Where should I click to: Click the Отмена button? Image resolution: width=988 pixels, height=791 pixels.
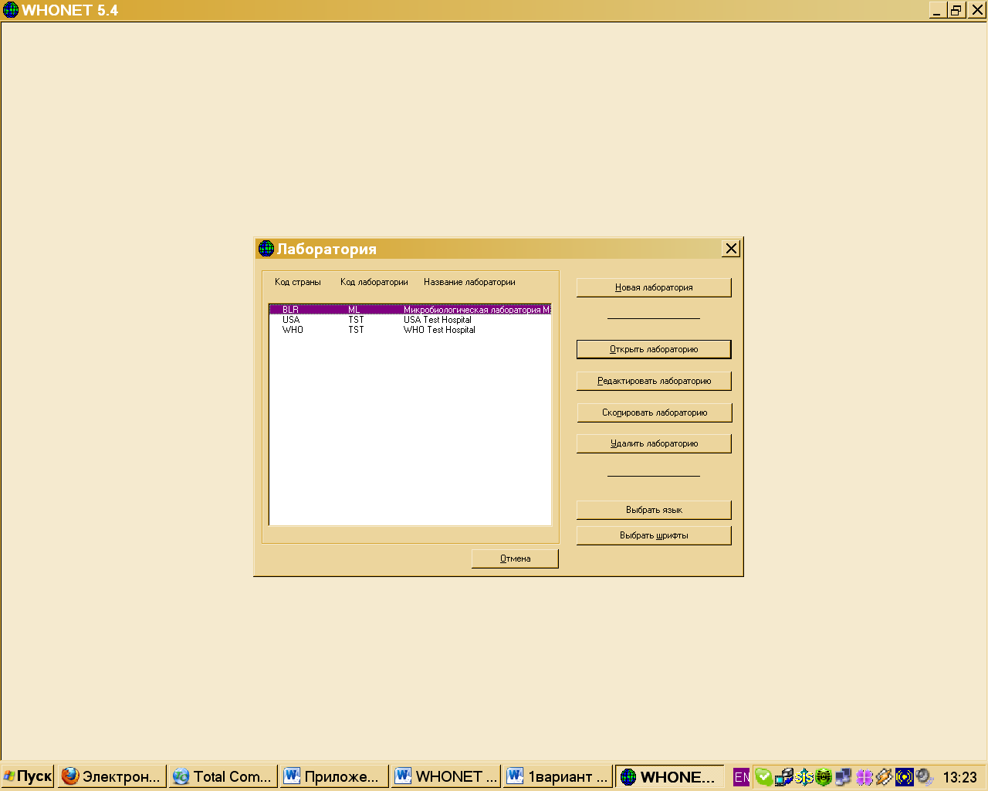coord(515,558)
